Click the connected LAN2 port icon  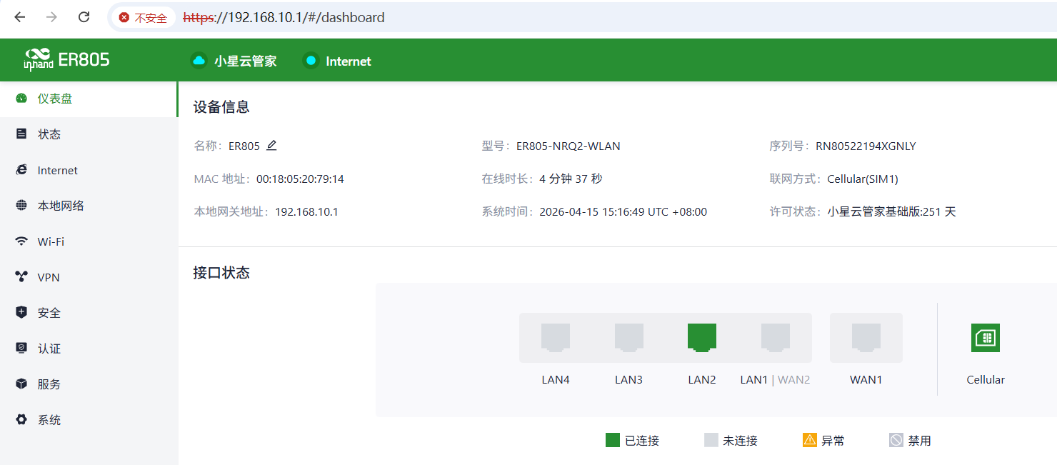click(x=702, y=338)
